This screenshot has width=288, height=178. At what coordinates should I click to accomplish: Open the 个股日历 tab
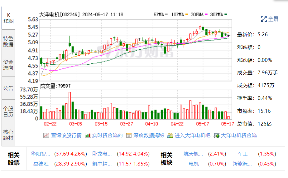pyautogui.click(x=8, y=111)
